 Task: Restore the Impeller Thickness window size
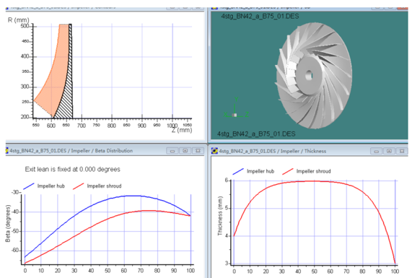[389, 151]
